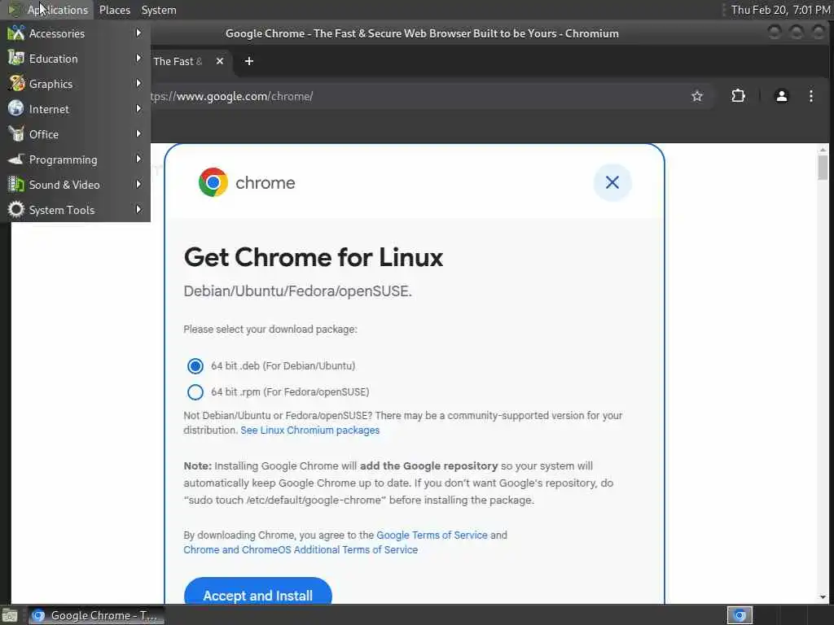This screenshot has height=625, width=834.
Task: Expand the Internet submenu
Action: 76,109
